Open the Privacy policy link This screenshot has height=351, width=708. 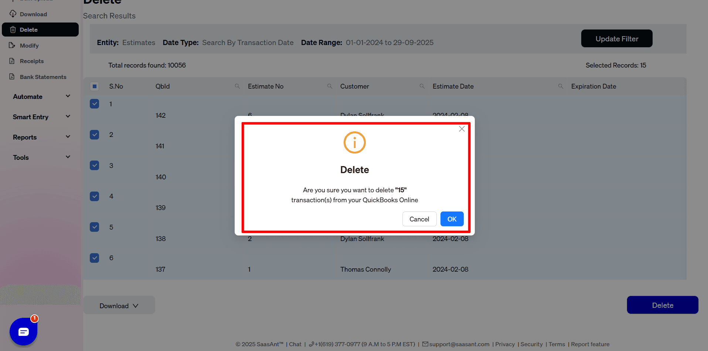coord(505,344)
